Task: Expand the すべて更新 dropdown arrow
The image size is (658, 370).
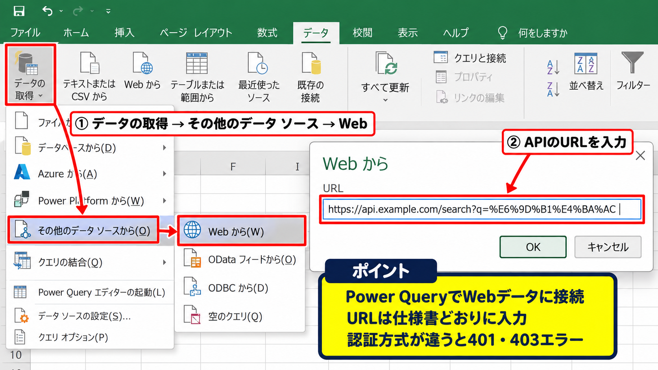Action: [386, 100]
